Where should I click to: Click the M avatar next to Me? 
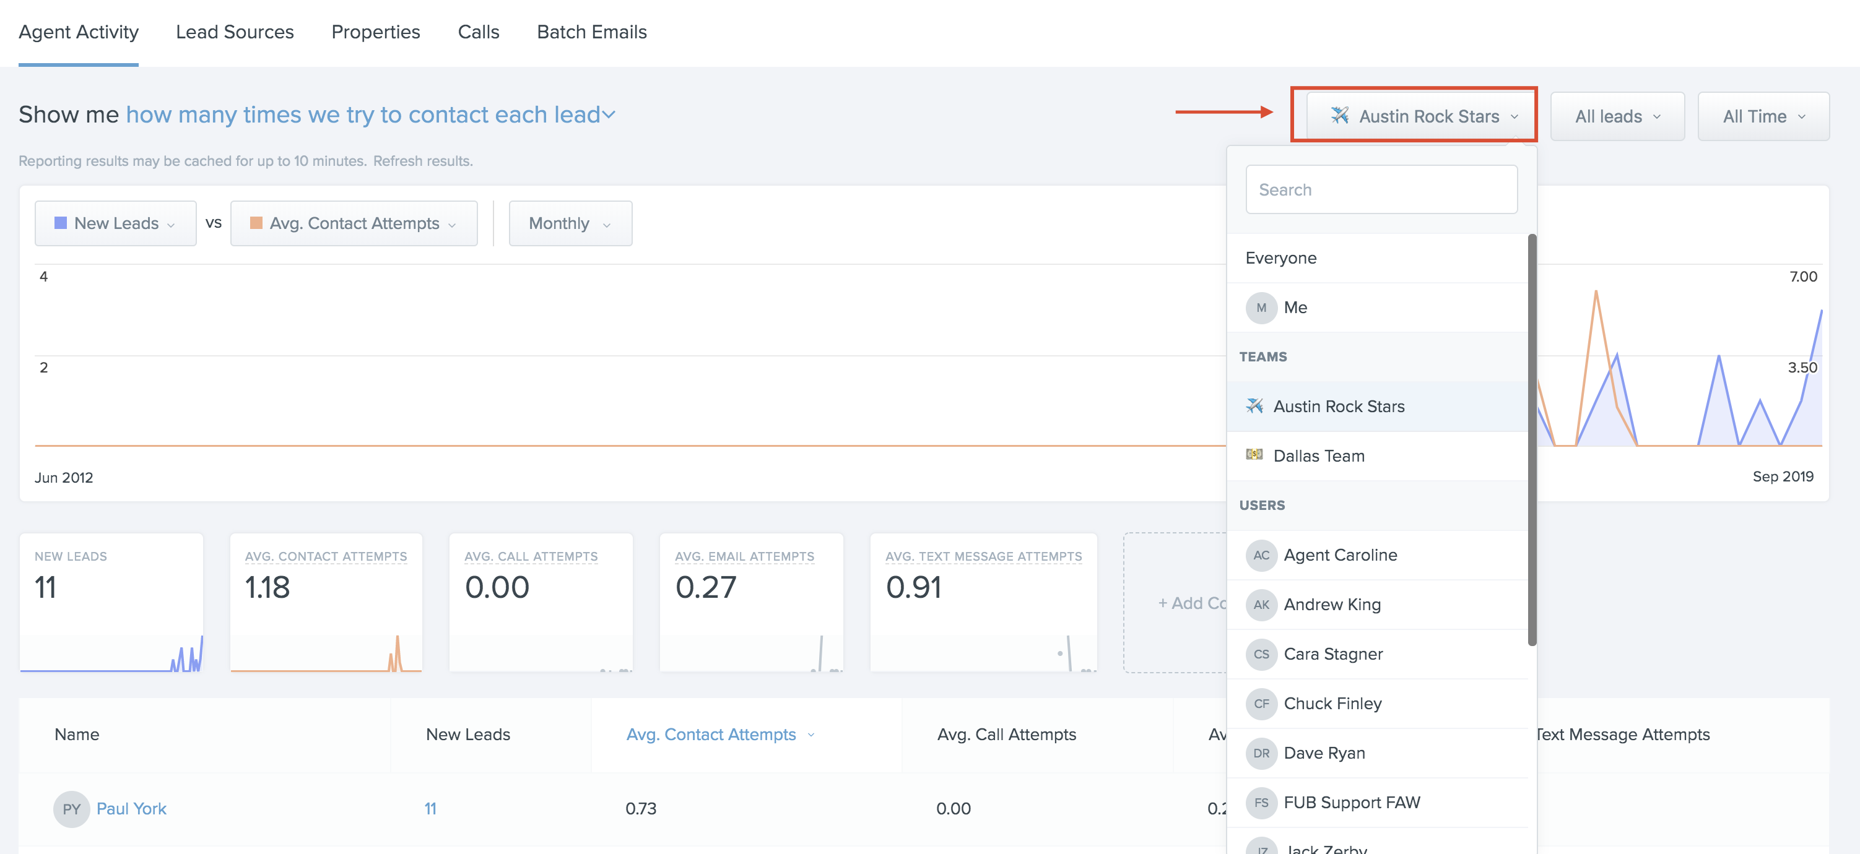pyautogui.click(x=1261, y=308)
